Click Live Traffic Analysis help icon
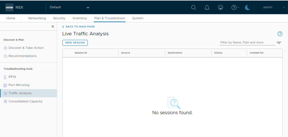Image resolution: width=288 pixels, height=137 pixels. 280,34
